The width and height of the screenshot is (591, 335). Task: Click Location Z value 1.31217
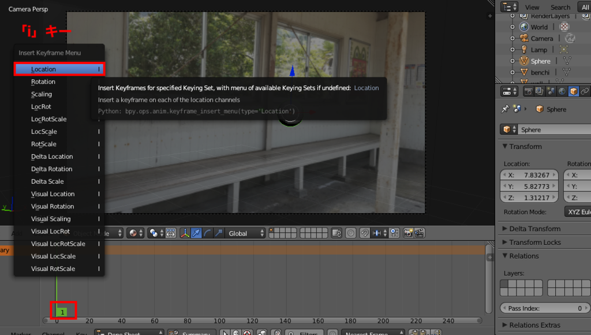pos(529,198)
